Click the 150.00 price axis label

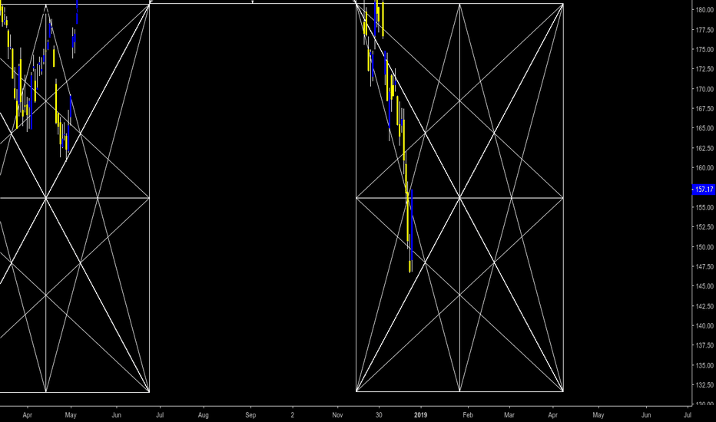click(x=704, y=247)
